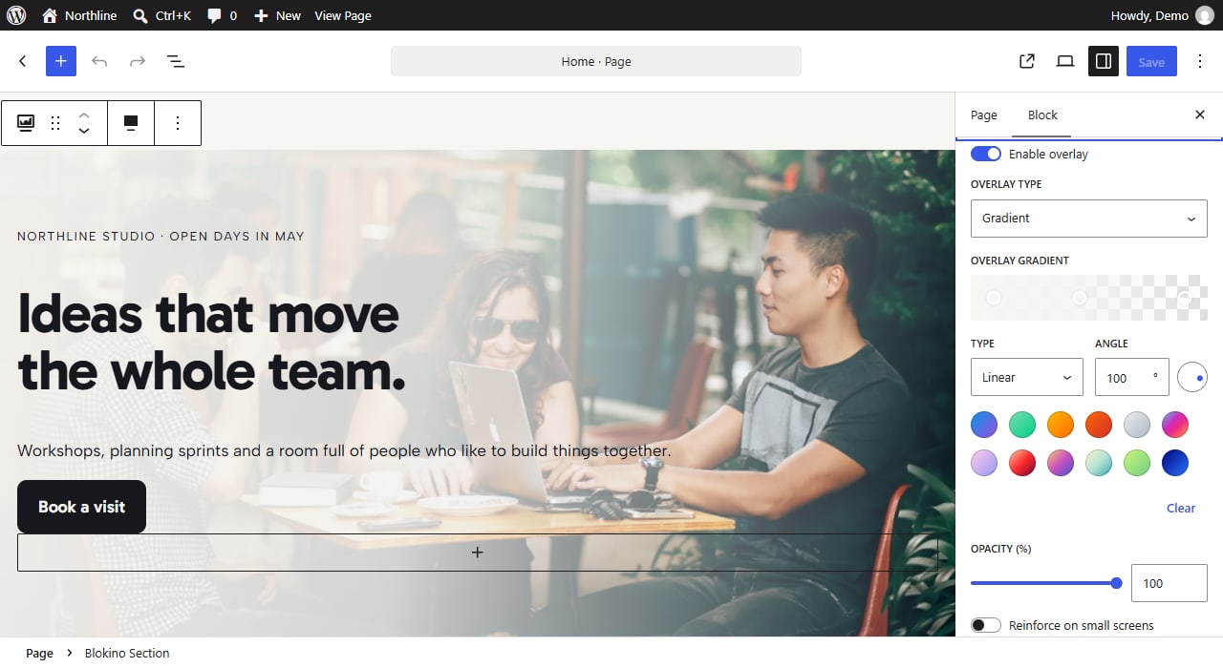Select the last gradient stop handle
The image size is (1223, 668).
click(x=1185, y=299)
